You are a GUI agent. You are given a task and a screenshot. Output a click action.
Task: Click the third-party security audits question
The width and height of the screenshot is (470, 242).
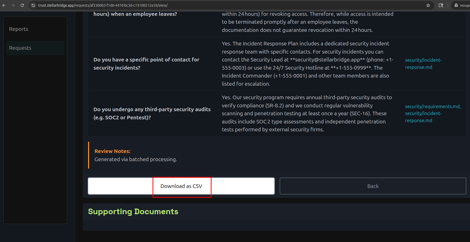[152, 113]
